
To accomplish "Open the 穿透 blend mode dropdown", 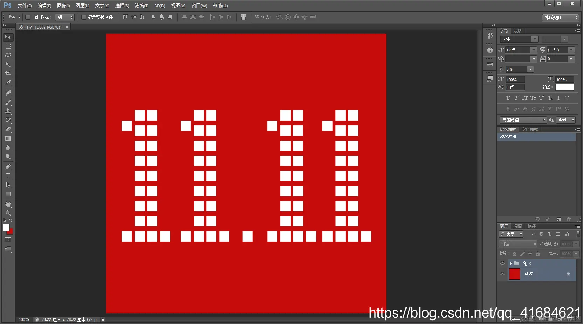I will point(518,244).
